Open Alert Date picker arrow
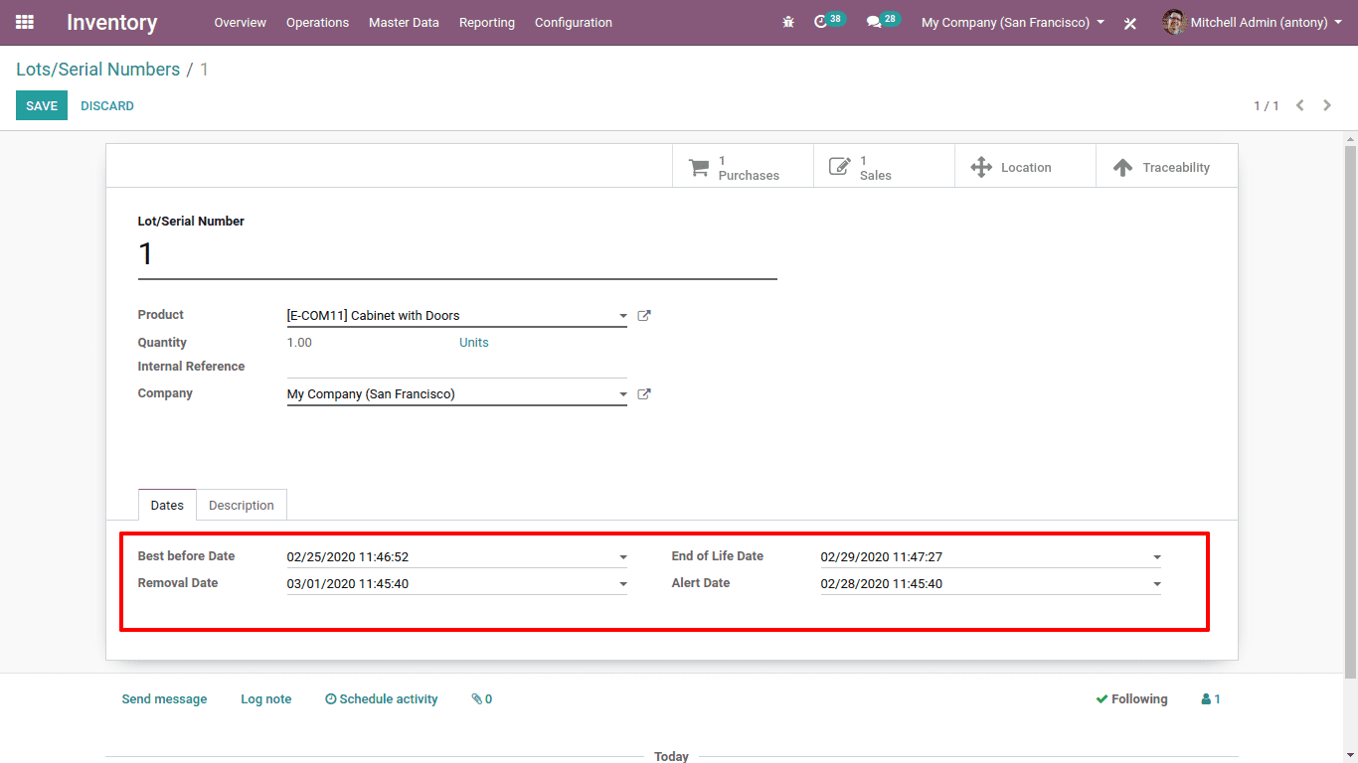 [1157, 584]
